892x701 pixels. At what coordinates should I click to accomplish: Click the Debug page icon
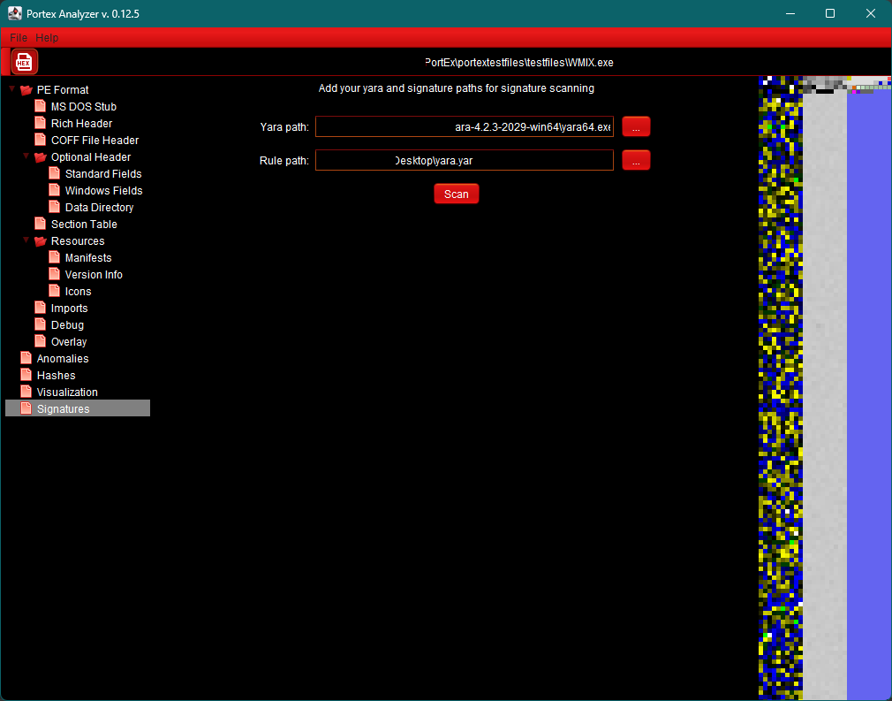(41, 325)
